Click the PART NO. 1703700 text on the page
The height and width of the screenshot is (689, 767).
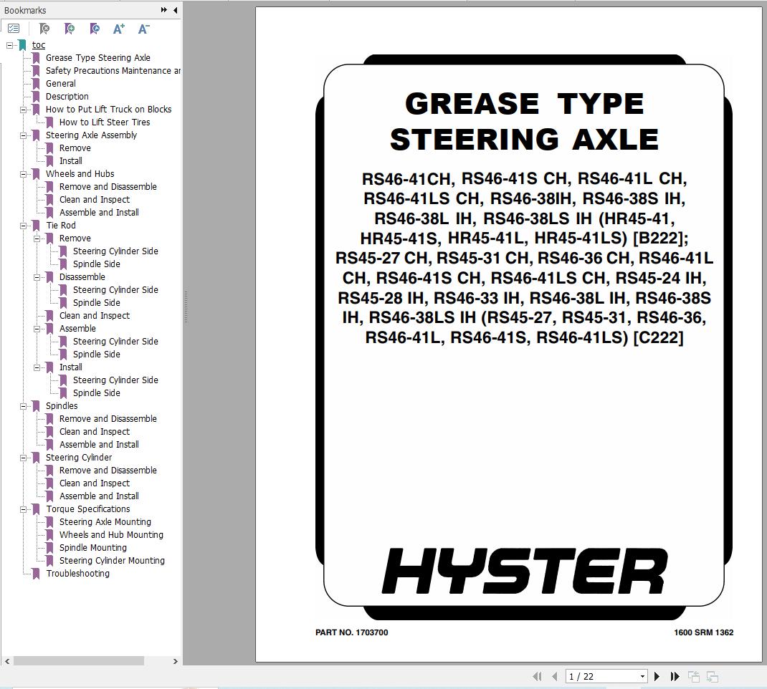click(x=352, y=632)
